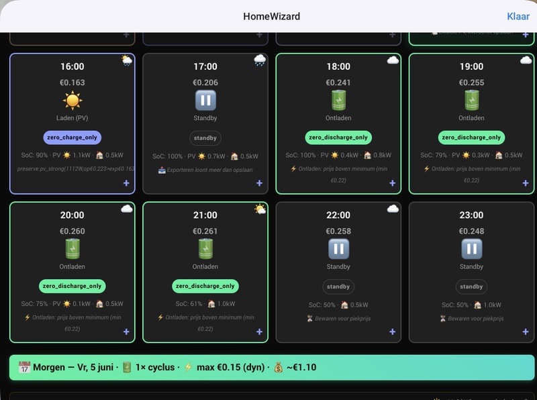This screenshot has width=537, height=400.
Task: Tap Klaar to close the HomeWizard view
Action: [518, 16]
